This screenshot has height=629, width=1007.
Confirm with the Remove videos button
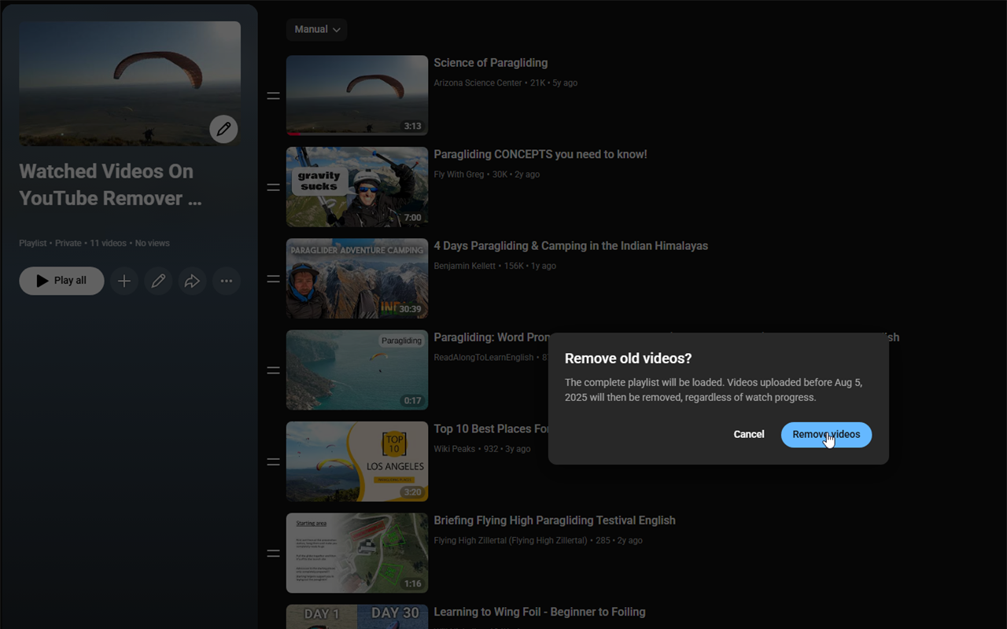coord(826,435)
